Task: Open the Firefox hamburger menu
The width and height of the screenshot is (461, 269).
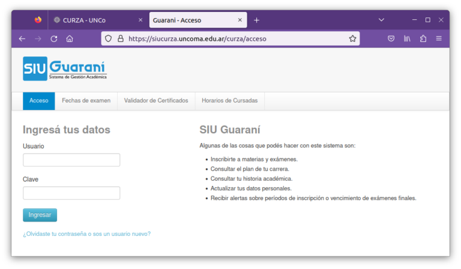Action: (x=439, y=38)
